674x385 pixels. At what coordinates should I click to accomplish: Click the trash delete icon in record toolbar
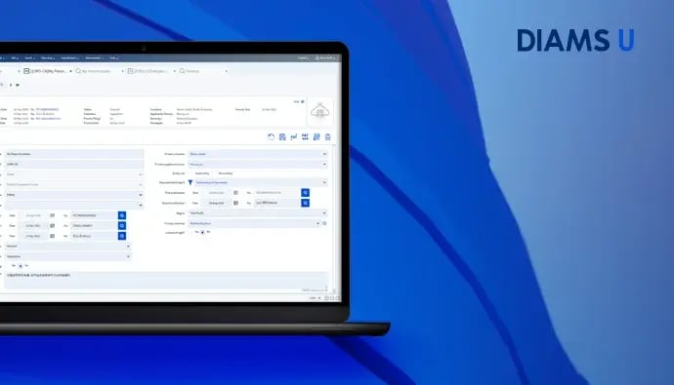[x=328, y=137]
